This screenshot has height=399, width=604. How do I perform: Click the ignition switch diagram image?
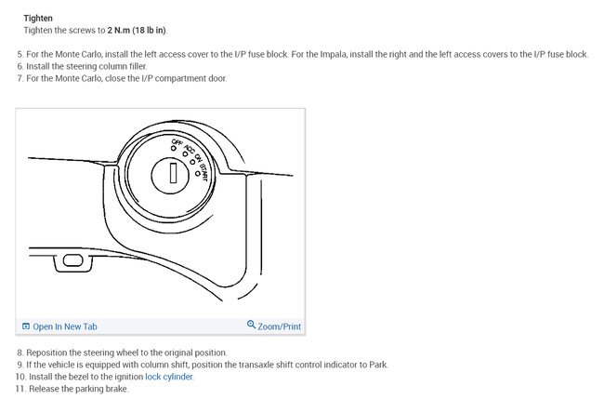160,214
